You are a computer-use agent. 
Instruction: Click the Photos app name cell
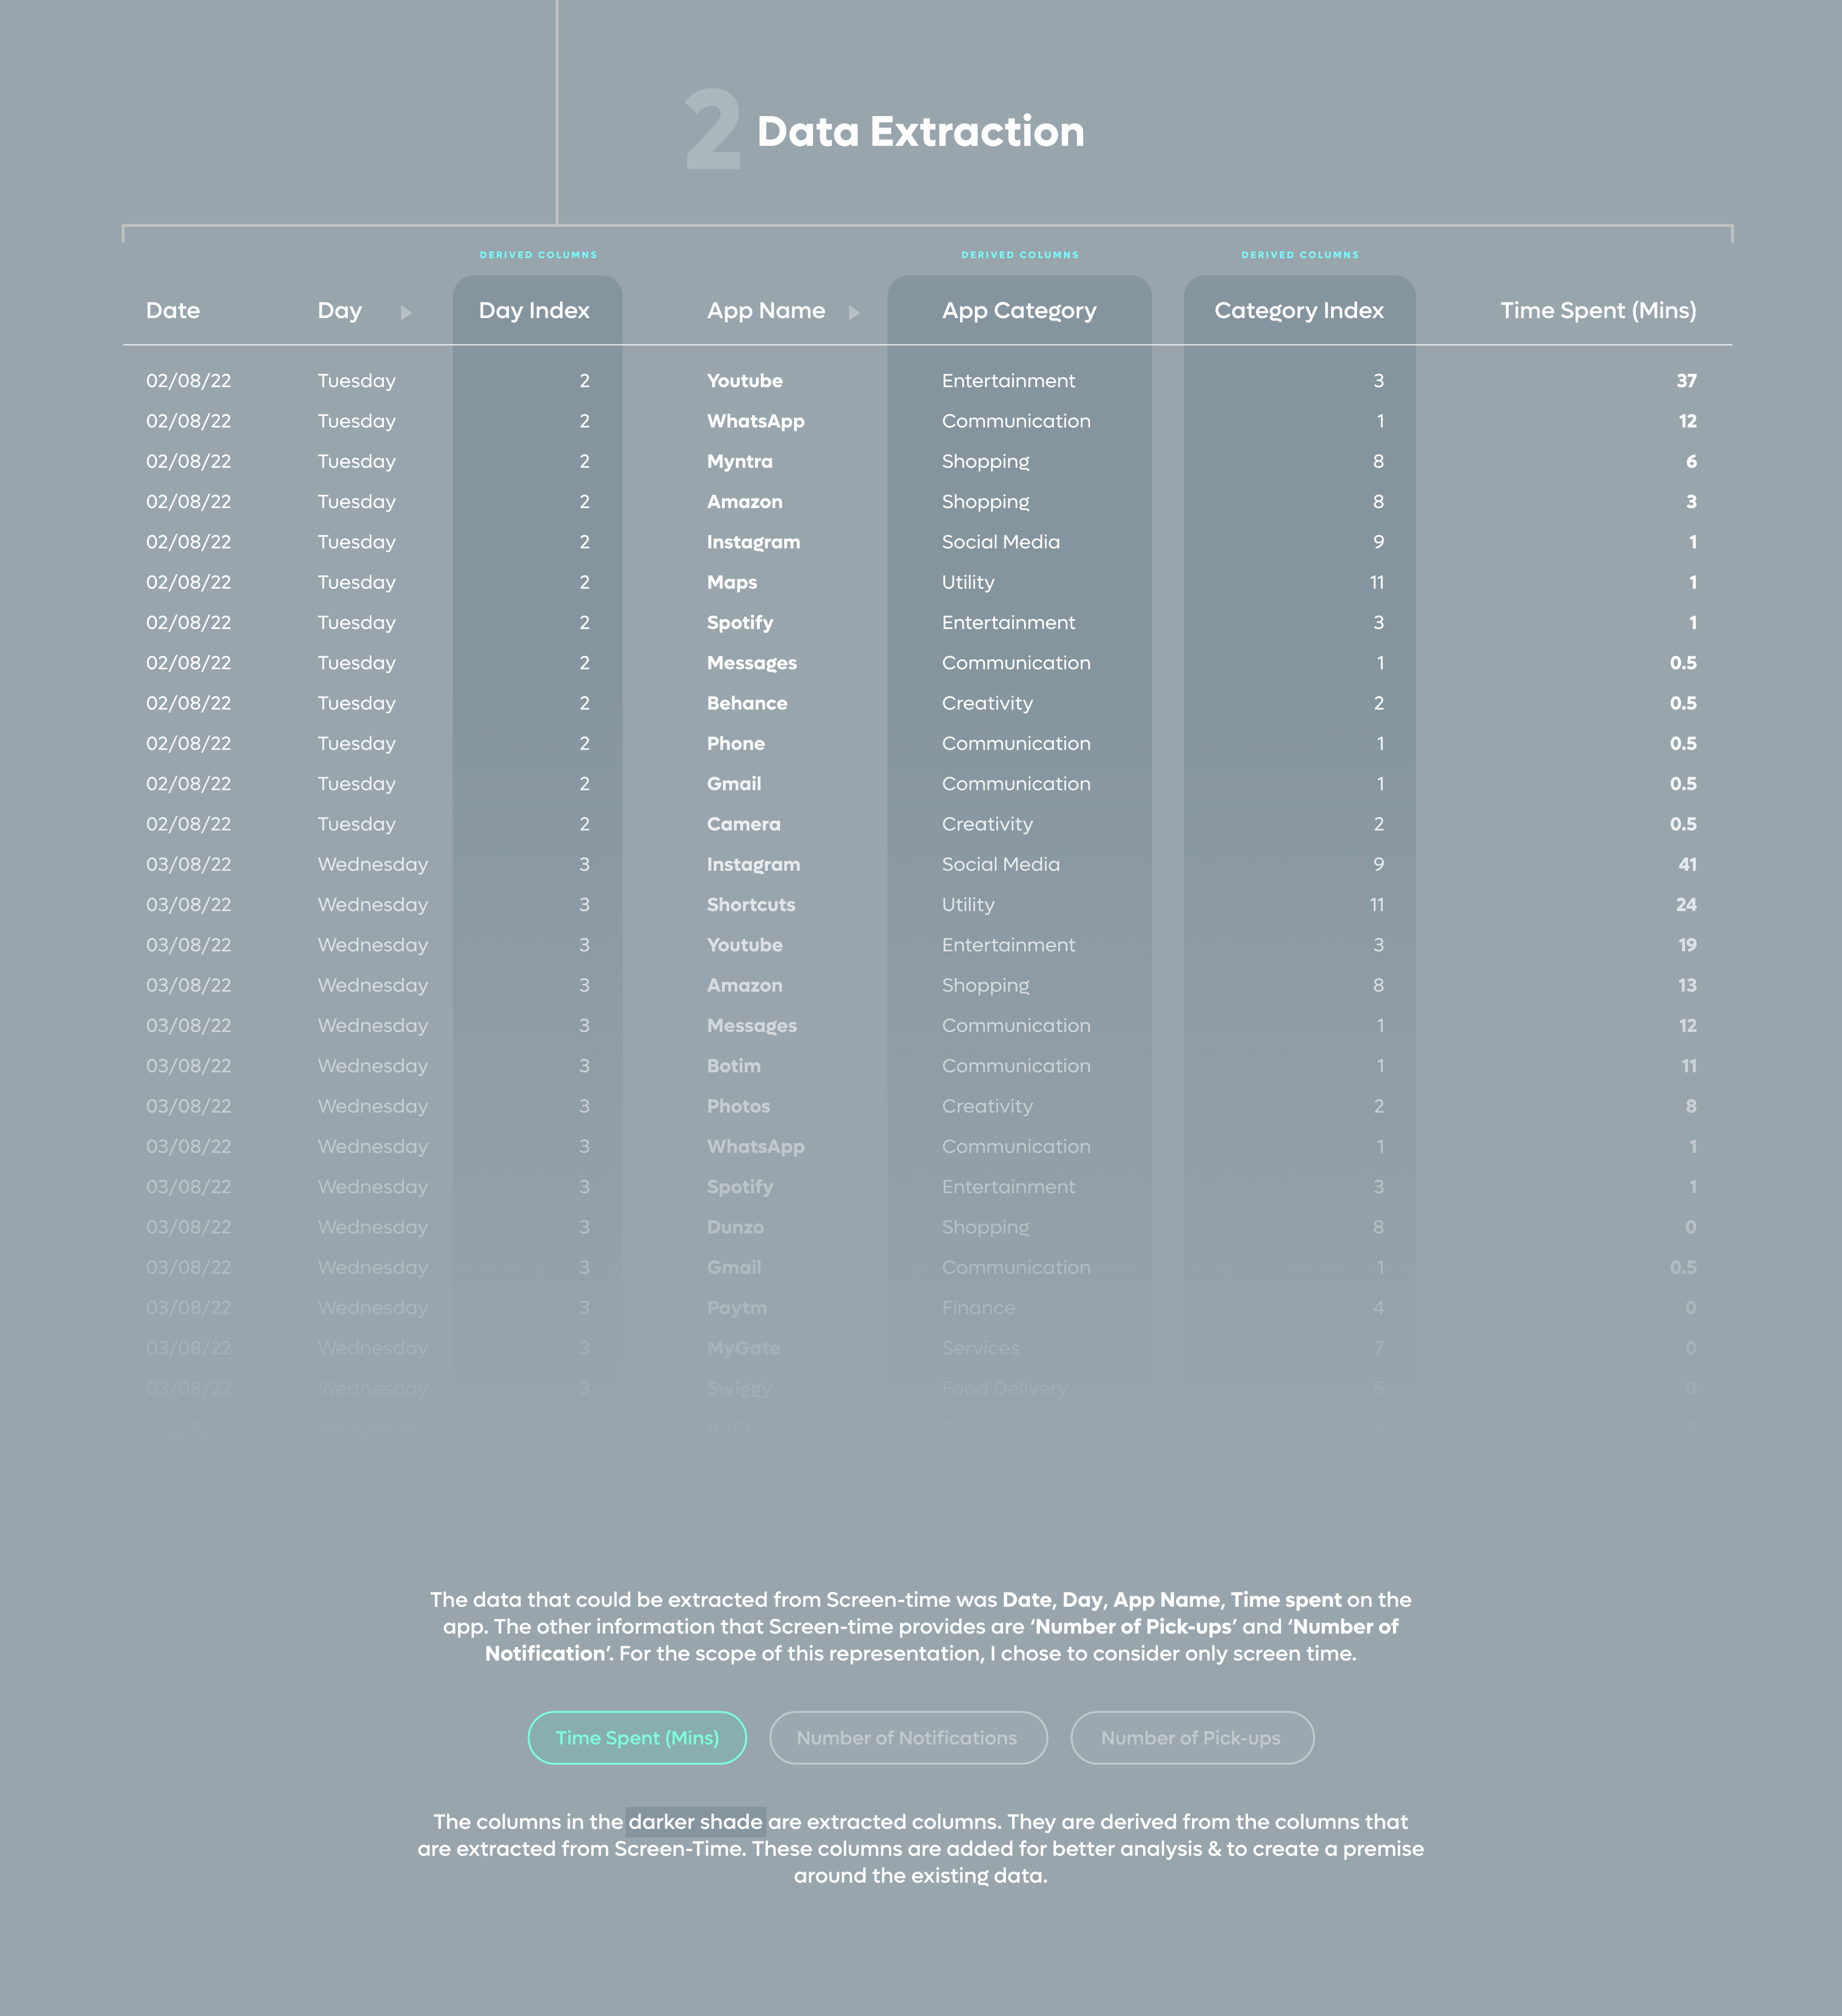(738, 1106)
